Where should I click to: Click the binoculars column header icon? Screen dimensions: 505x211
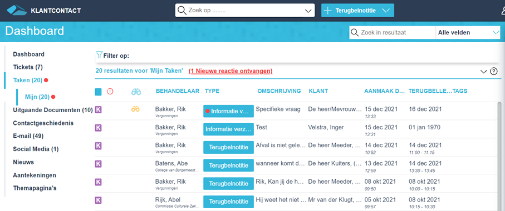coord(136,92)
